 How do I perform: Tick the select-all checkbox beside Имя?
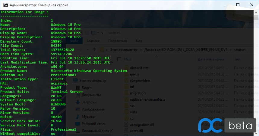click(119, 59)
